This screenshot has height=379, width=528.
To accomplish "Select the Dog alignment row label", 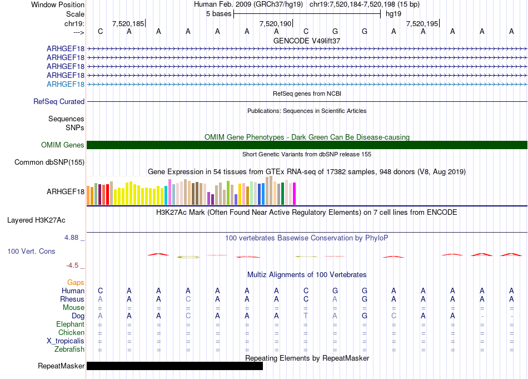I will [78, 316].
